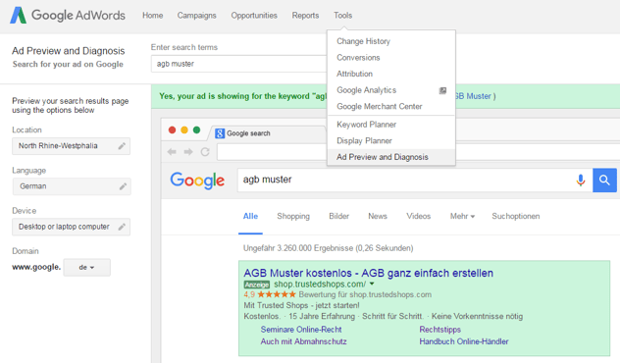Screen dimensions: 620x363
Task: Click Suchoptionen in results bar
Action: pyautogui.click(x=516, y=216)
